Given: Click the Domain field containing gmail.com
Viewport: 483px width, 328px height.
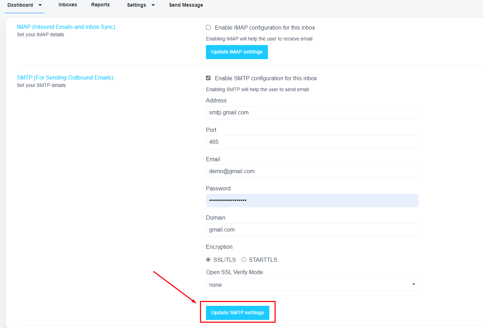Looking at the screenshot, I should (x=312, y=230).
